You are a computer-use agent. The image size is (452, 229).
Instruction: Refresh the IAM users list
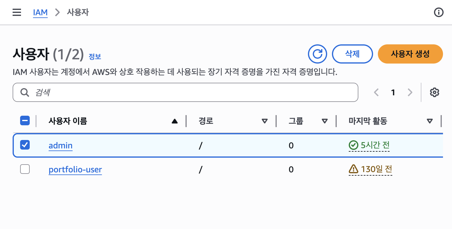coord(317,54)
